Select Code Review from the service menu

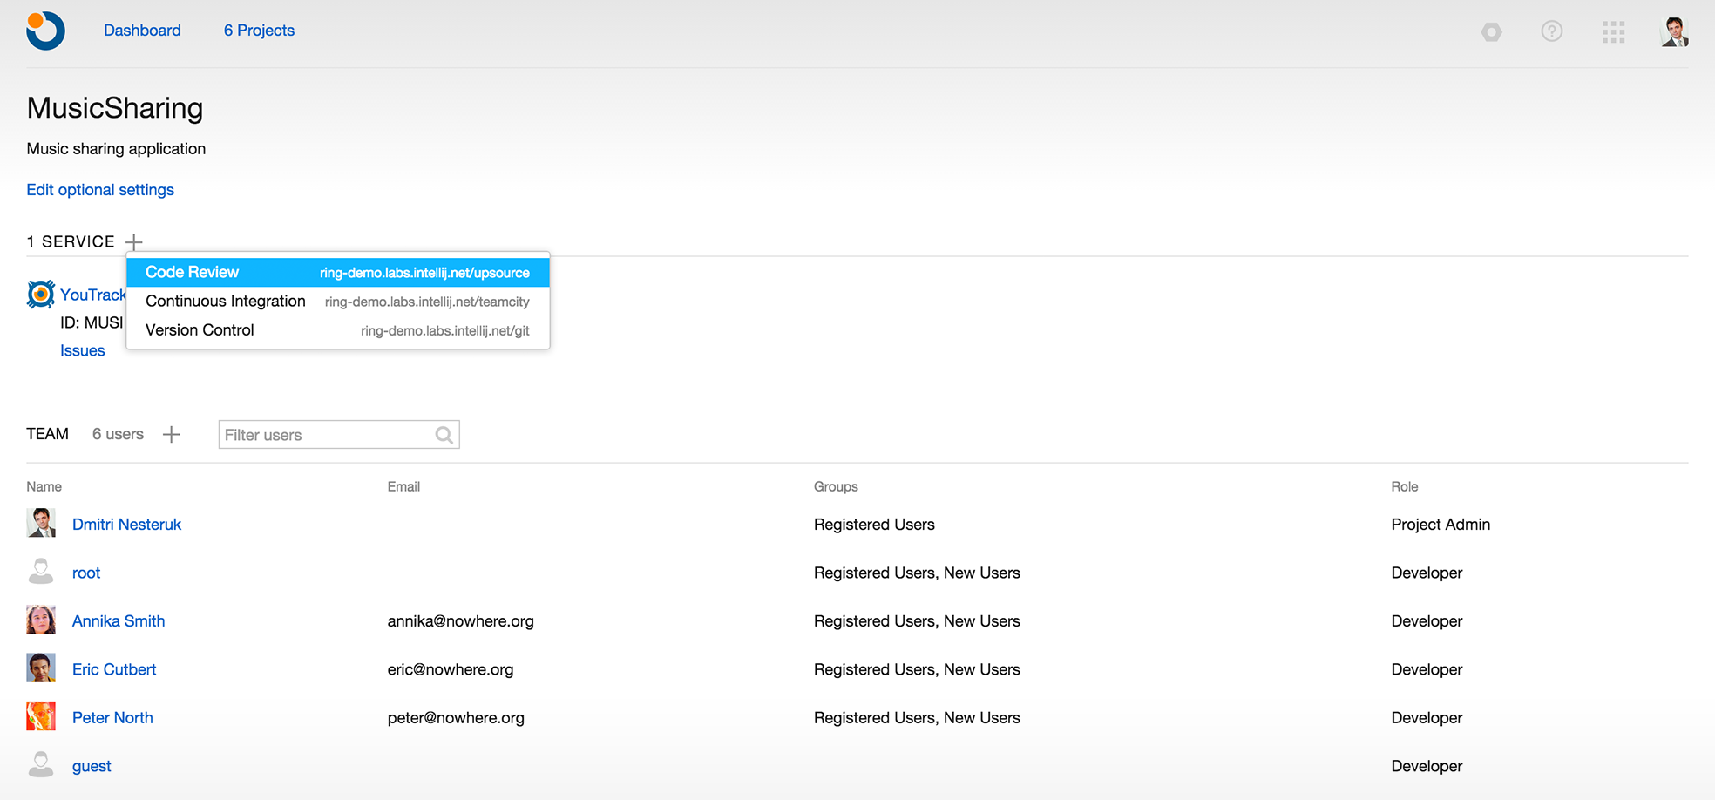(338, 272)
